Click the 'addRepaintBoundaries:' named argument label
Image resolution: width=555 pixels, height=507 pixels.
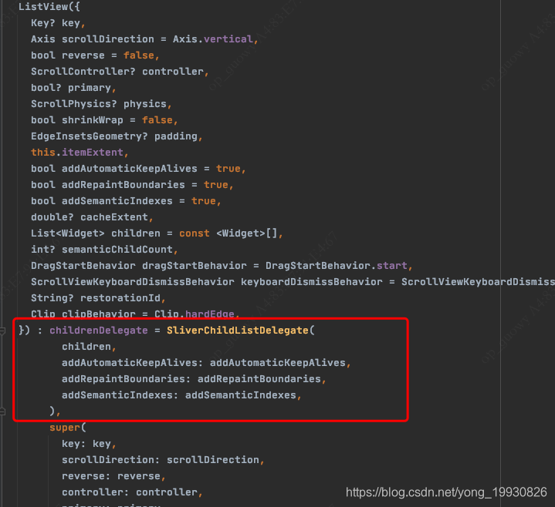tap(127, 379)
